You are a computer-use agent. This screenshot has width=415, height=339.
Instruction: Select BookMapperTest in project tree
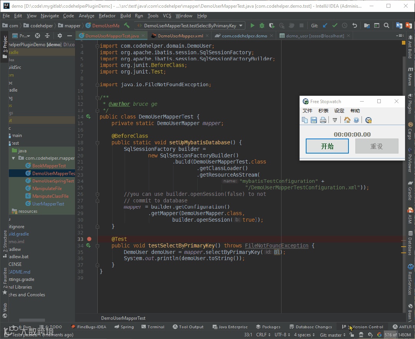(49, 166)
